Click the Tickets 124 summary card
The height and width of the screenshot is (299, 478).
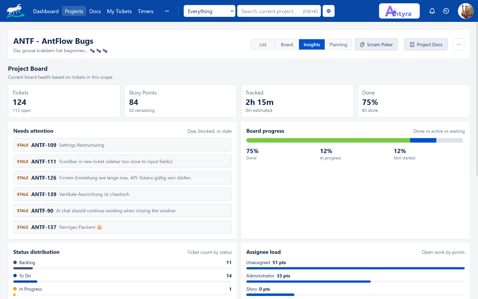pyautogui.click(x=64, y=101)
